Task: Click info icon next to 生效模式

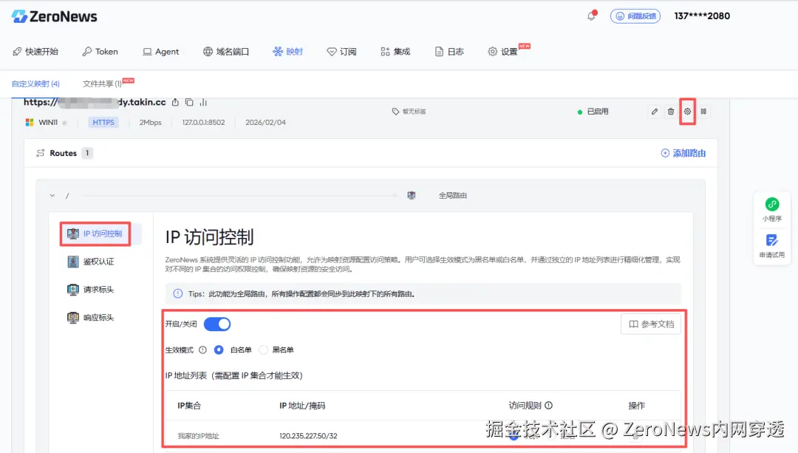Action: [202, 350]
